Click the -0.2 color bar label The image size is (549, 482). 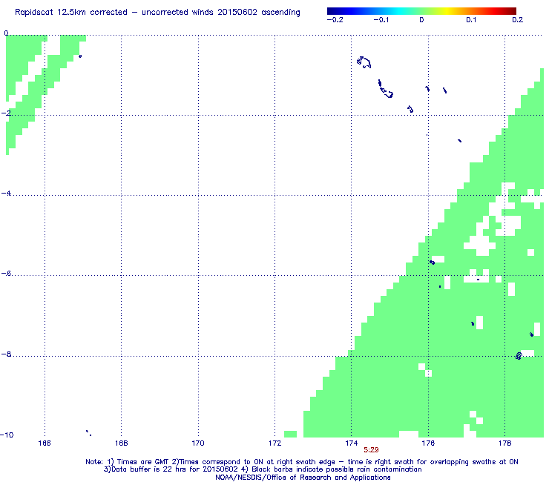335,20
